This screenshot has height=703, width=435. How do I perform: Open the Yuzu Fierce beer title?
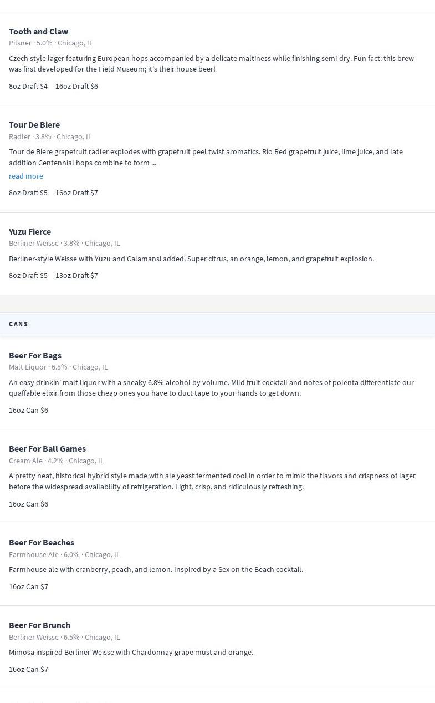point(30,231)
